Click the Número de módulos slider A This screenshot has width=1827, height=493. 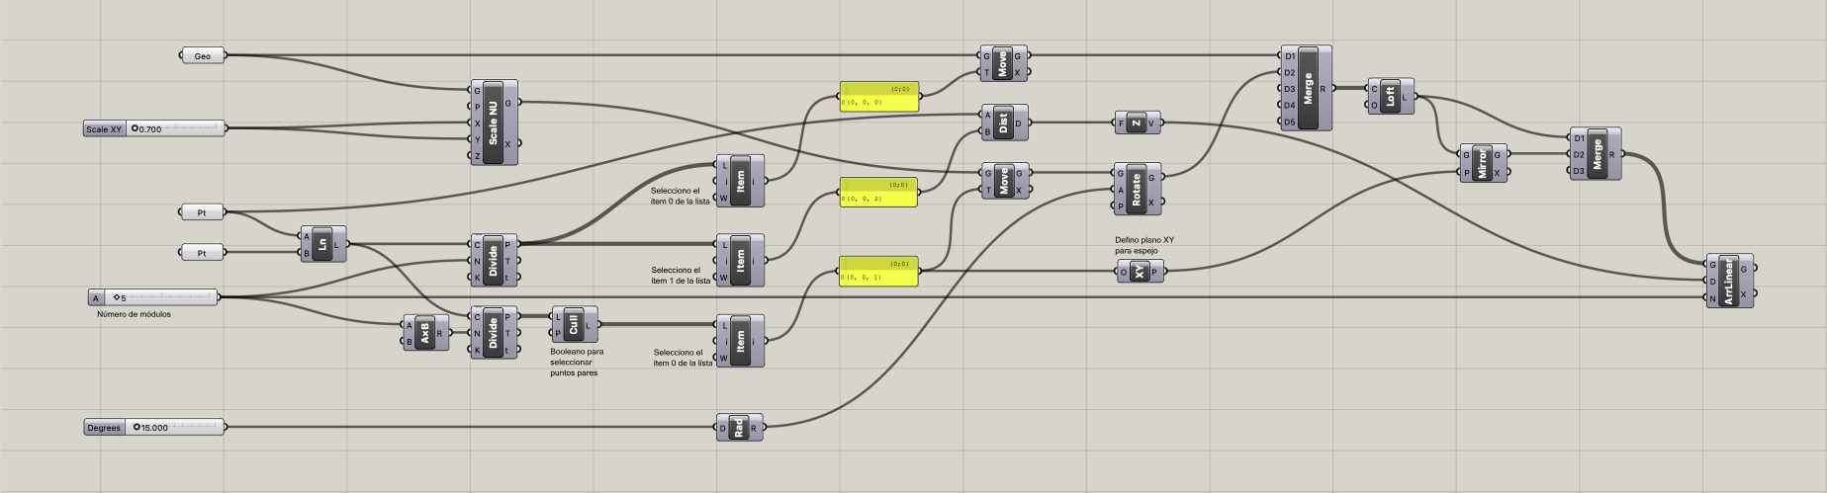[162, 297]
